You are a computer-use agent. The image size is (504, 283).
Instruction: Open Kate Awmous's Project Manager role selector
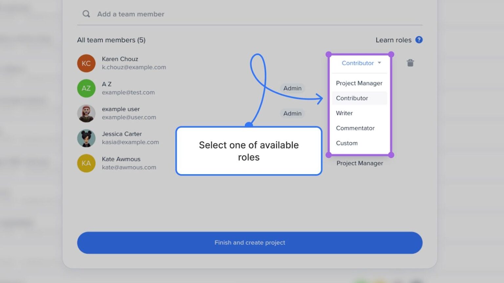tap(360, 163)
